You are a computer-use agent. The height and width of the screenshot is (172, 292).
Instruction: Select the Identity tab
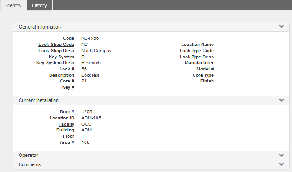pos(14,5)
